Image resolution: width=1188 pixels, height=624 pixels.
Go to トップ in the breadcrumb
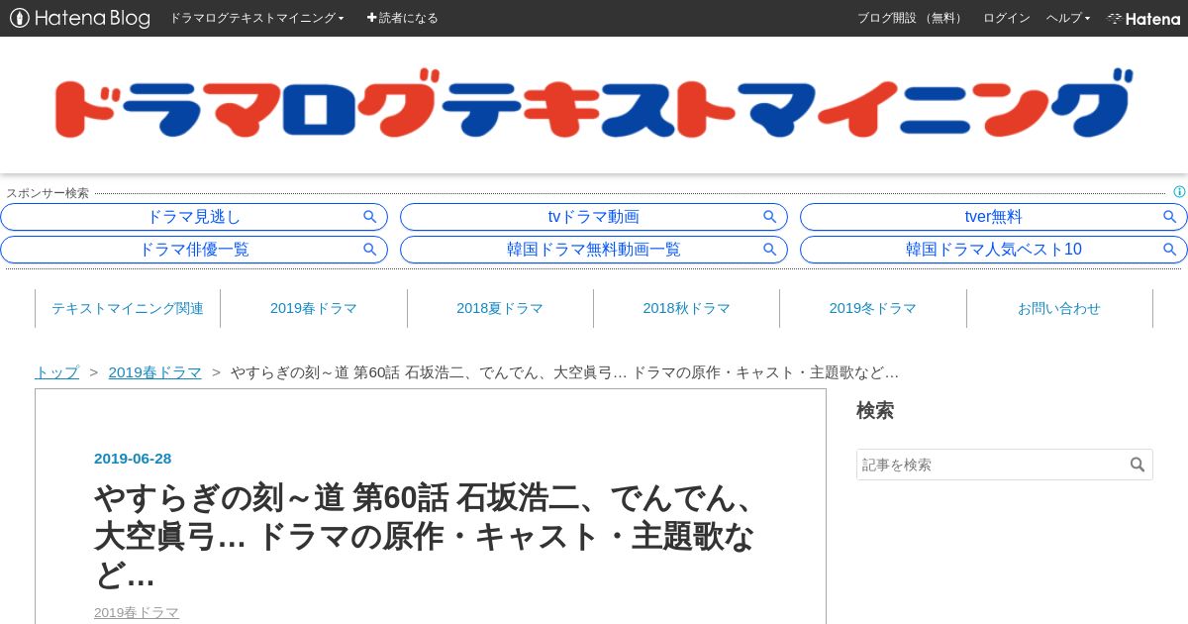point(56,372)
